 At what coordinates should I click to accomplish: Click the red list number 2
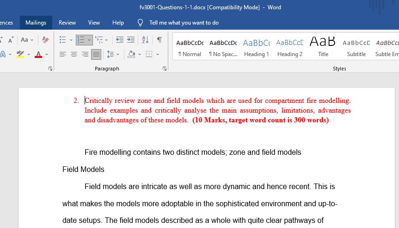[x=76, y=101]
